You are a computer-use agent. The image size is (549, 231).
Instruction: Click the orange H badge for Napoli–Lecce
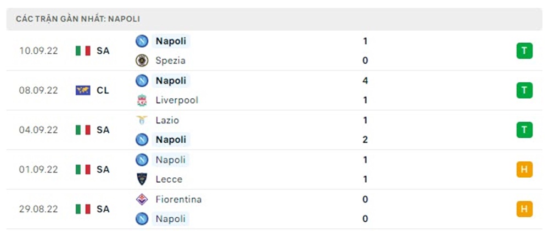coord(524,170)
